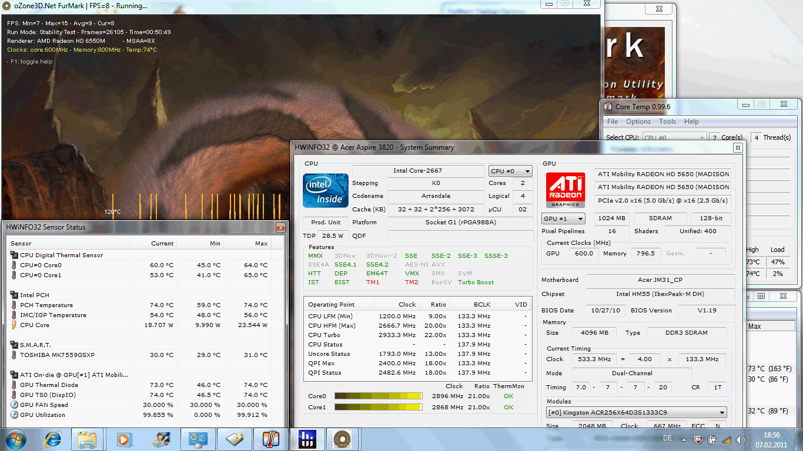803x451 pixels.
Task: Open Core Temp Options menu
Action: point(638,122)
